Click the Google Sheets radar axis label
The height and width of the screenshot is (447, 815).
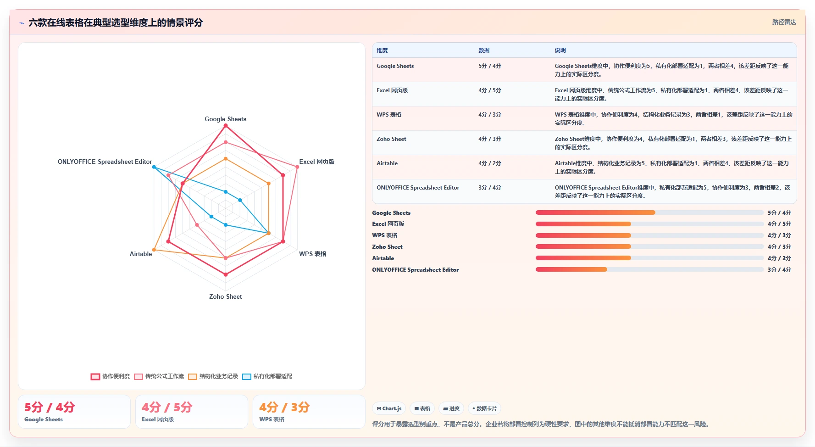225,119
